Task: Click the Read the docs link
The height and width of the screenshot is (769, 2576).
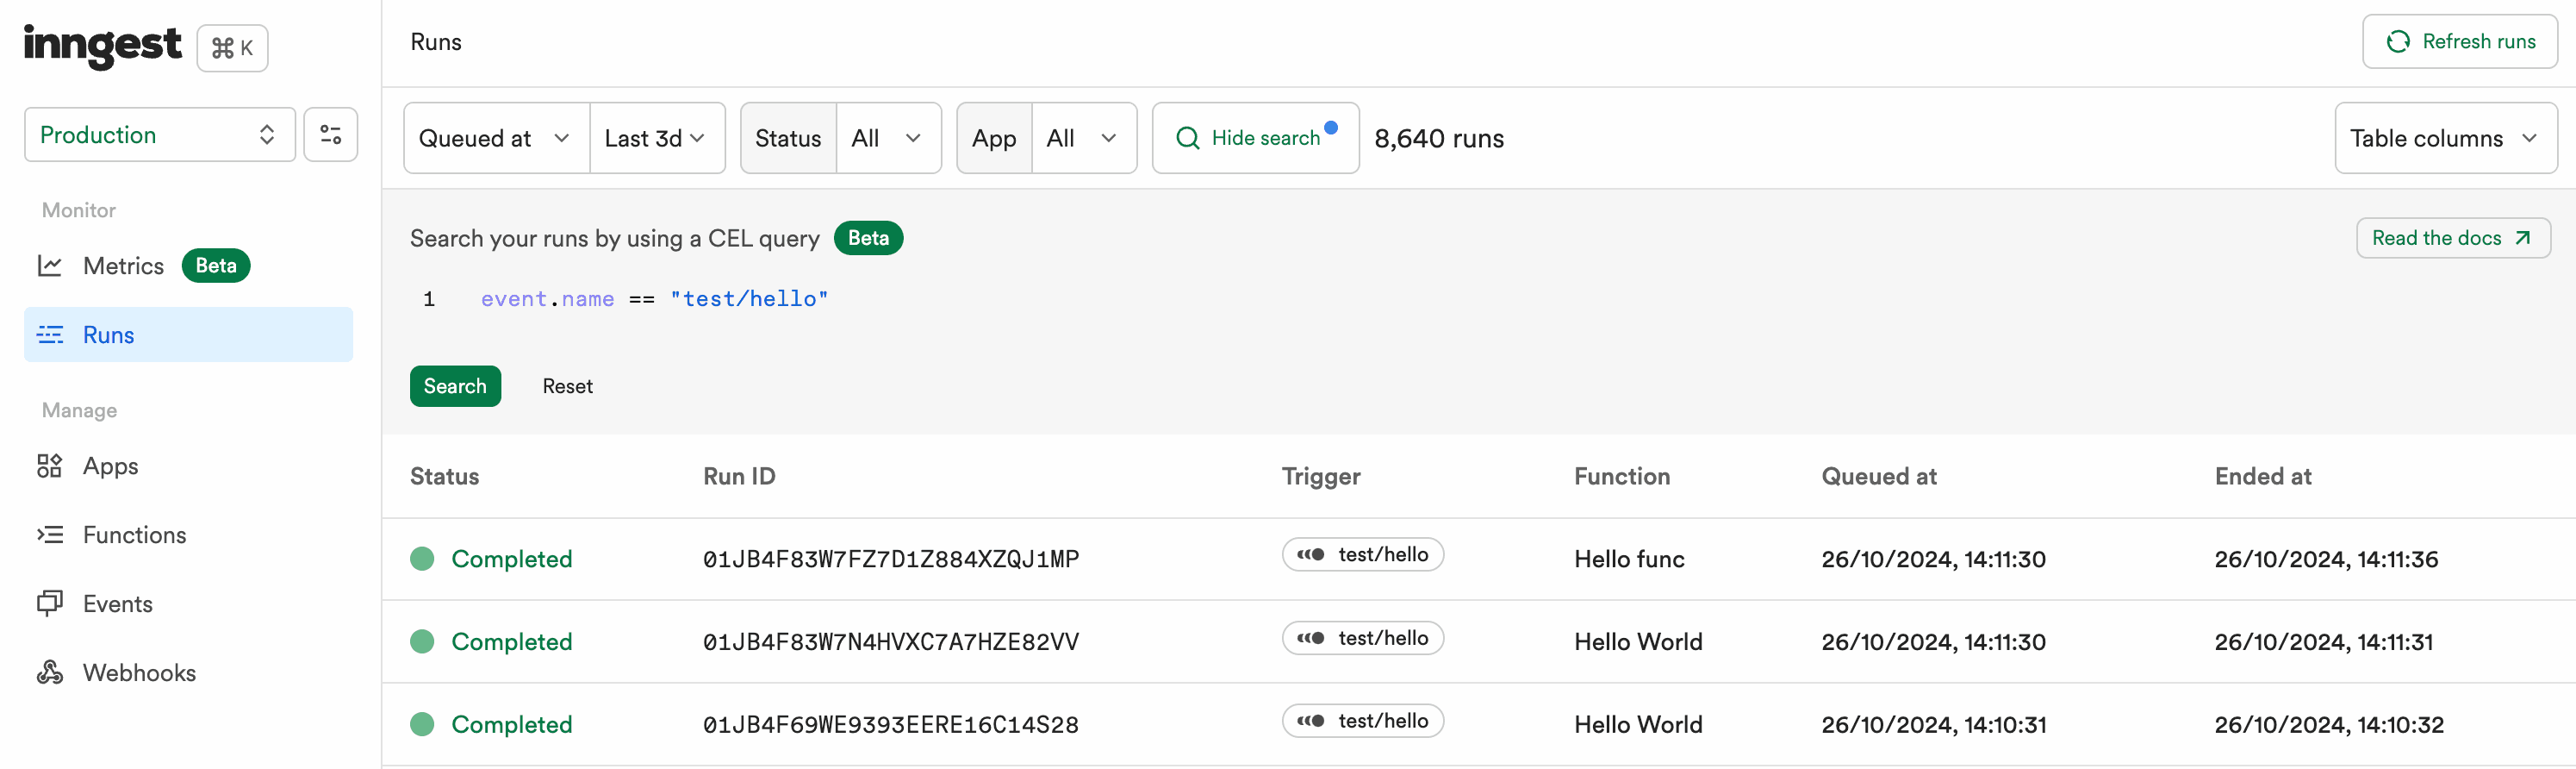Action: (x=2453, y=238)
